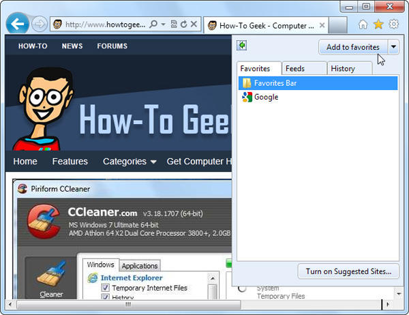Open a new blank tab
Screen dimensions: 409x315
click(337, 25)
